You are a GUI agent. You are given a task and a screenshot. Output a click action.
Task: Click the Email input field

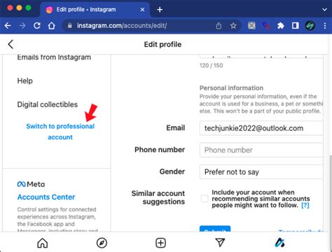pos(261,128)
